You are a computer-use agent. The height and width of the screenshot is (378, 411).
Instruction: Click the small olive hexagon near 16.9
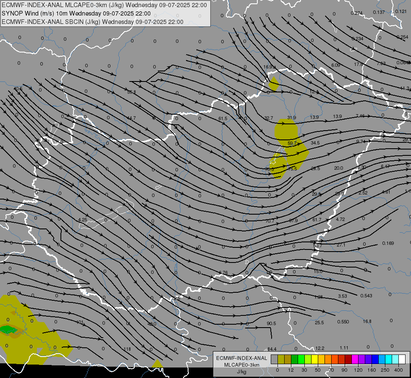coord(274,84)
